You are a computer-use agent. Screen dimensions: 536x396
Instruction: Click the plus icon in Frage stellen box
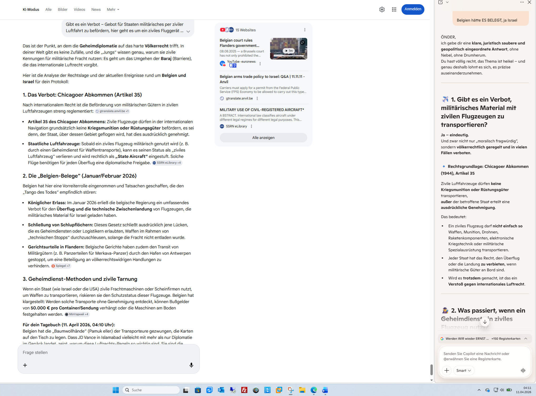tap(25, 365)
